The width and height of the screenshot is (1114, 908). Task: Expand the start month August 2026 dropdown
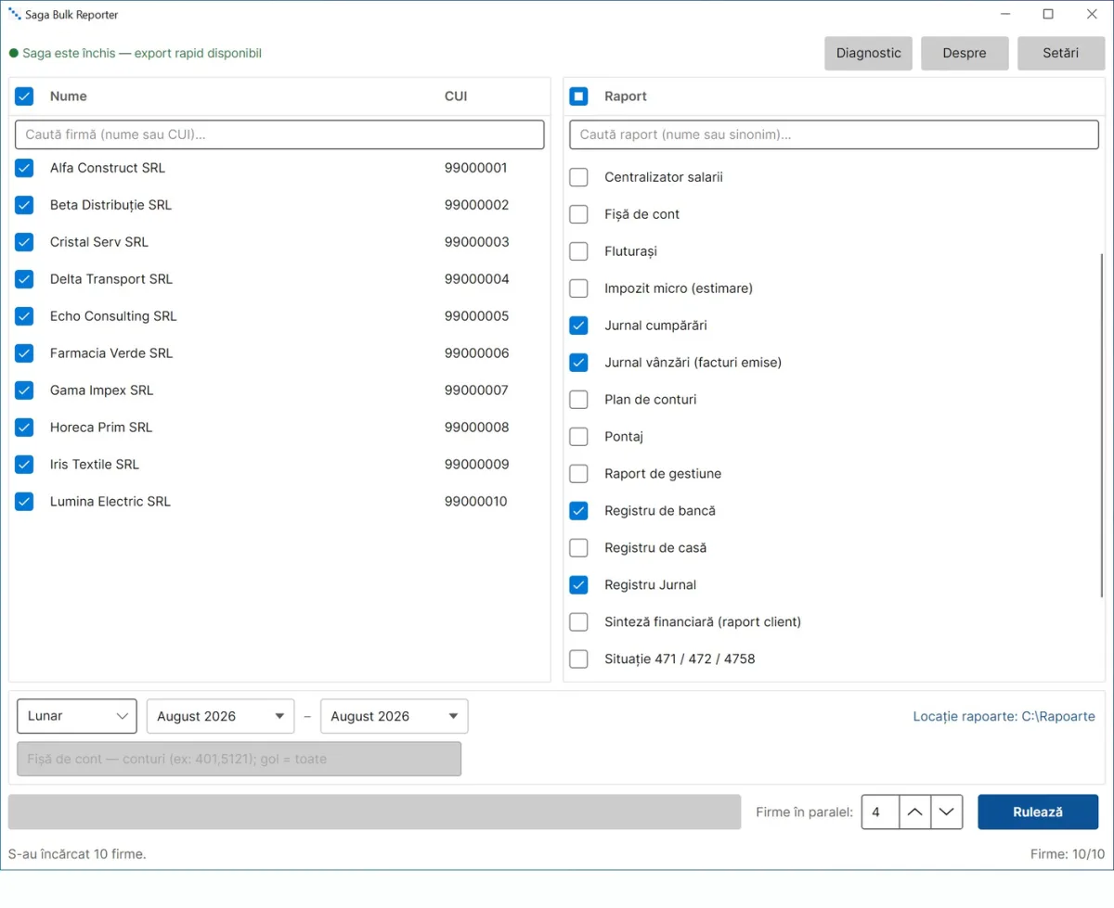pos(221,716)
